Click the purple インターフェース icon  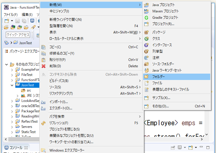click(x=146, y=45)
